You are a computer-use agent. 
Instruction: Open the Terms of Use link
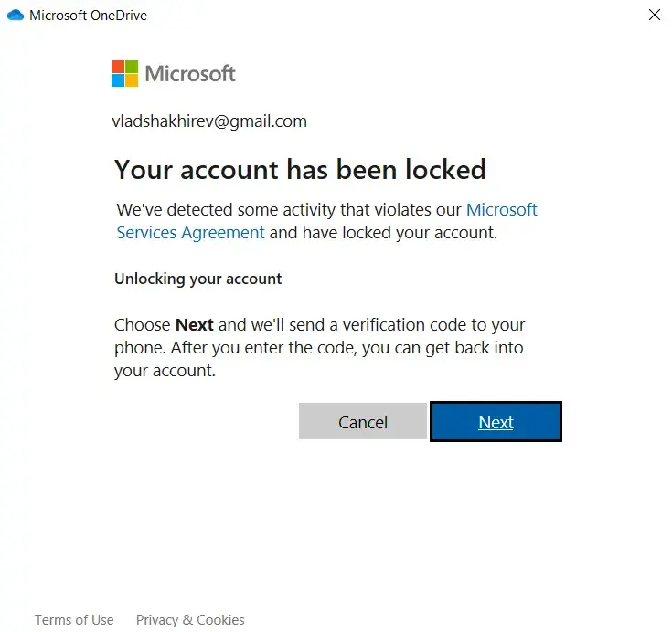pos(74,620)
